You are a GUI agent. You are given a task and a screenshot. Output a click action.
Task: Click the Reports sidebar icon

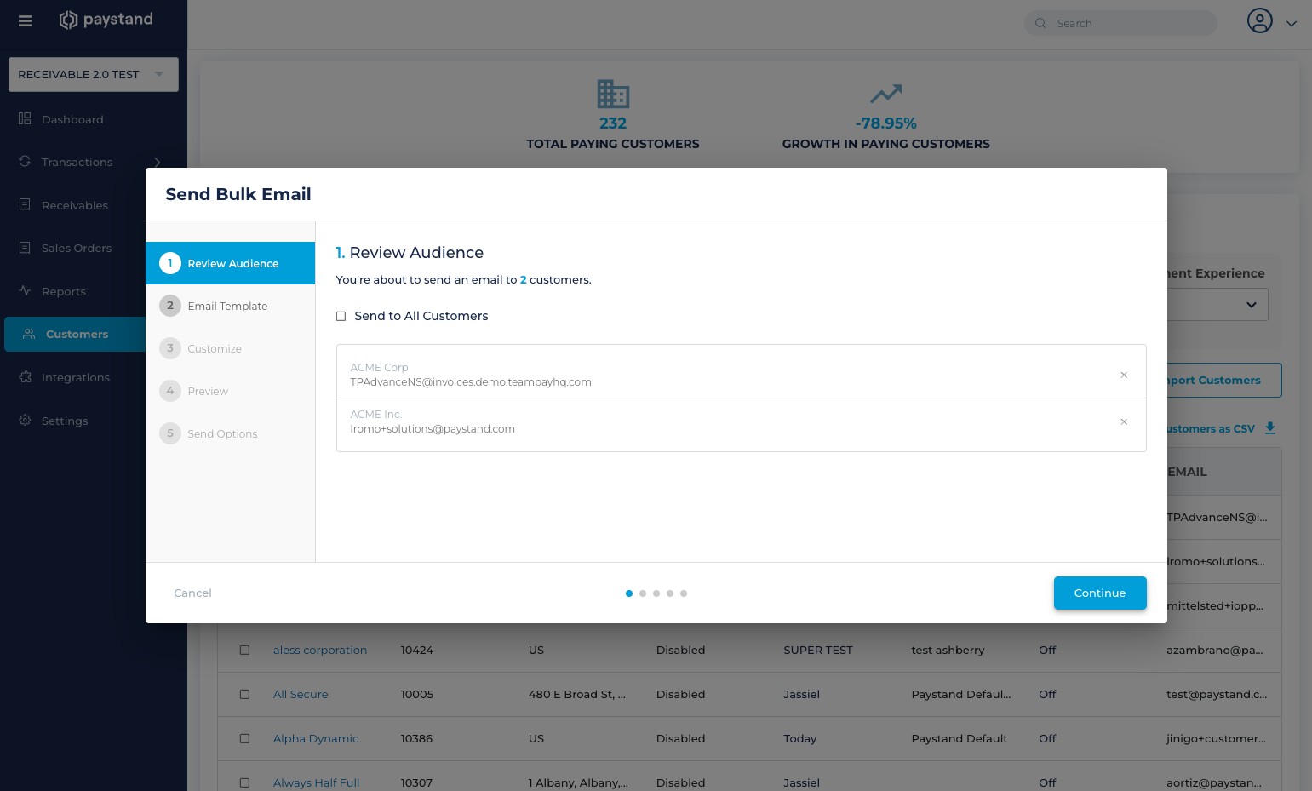coord(25,290)
